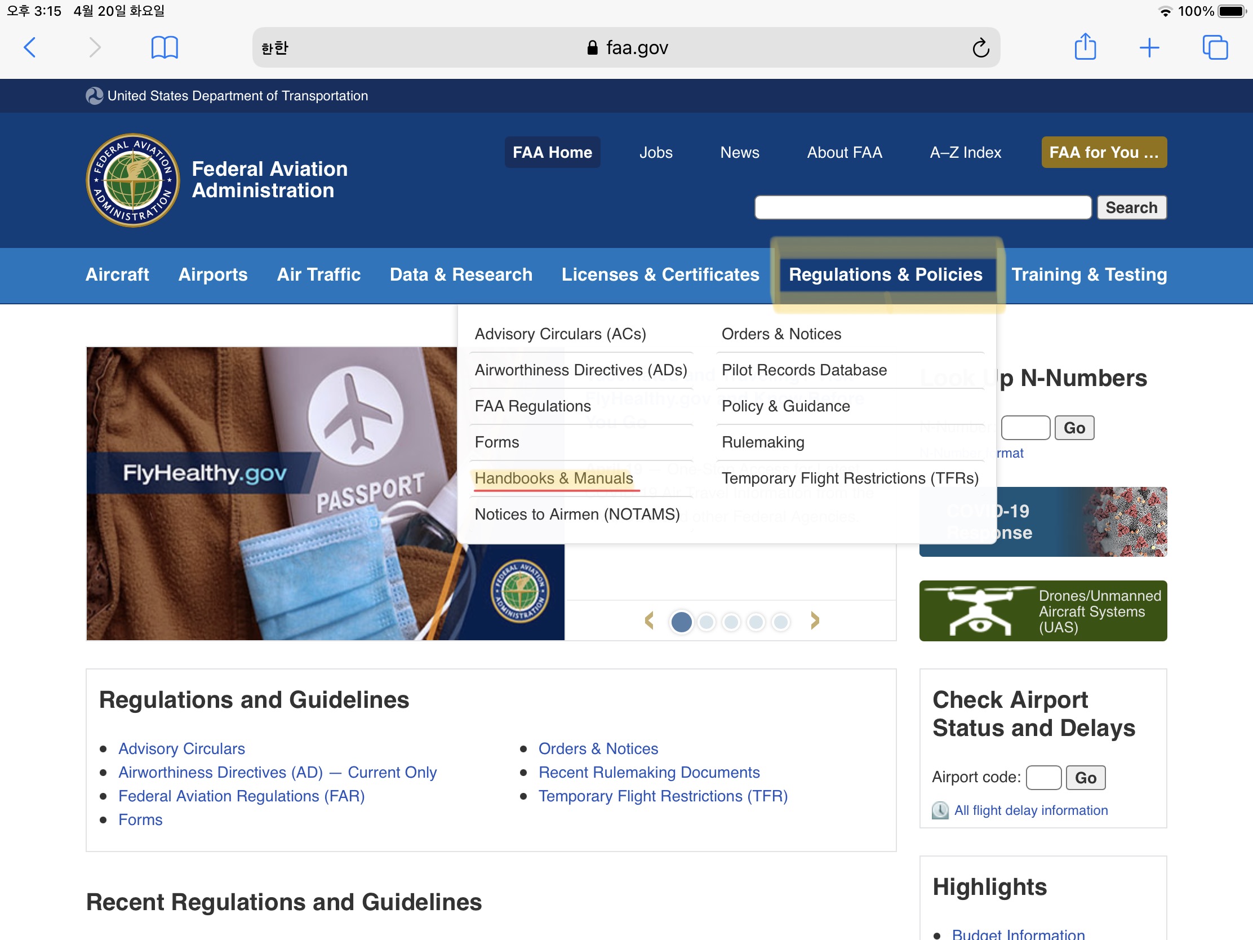The width and height of the screenshot is (1253, 940).
Task: Choose Policy & Guidance
Action: 786,406
